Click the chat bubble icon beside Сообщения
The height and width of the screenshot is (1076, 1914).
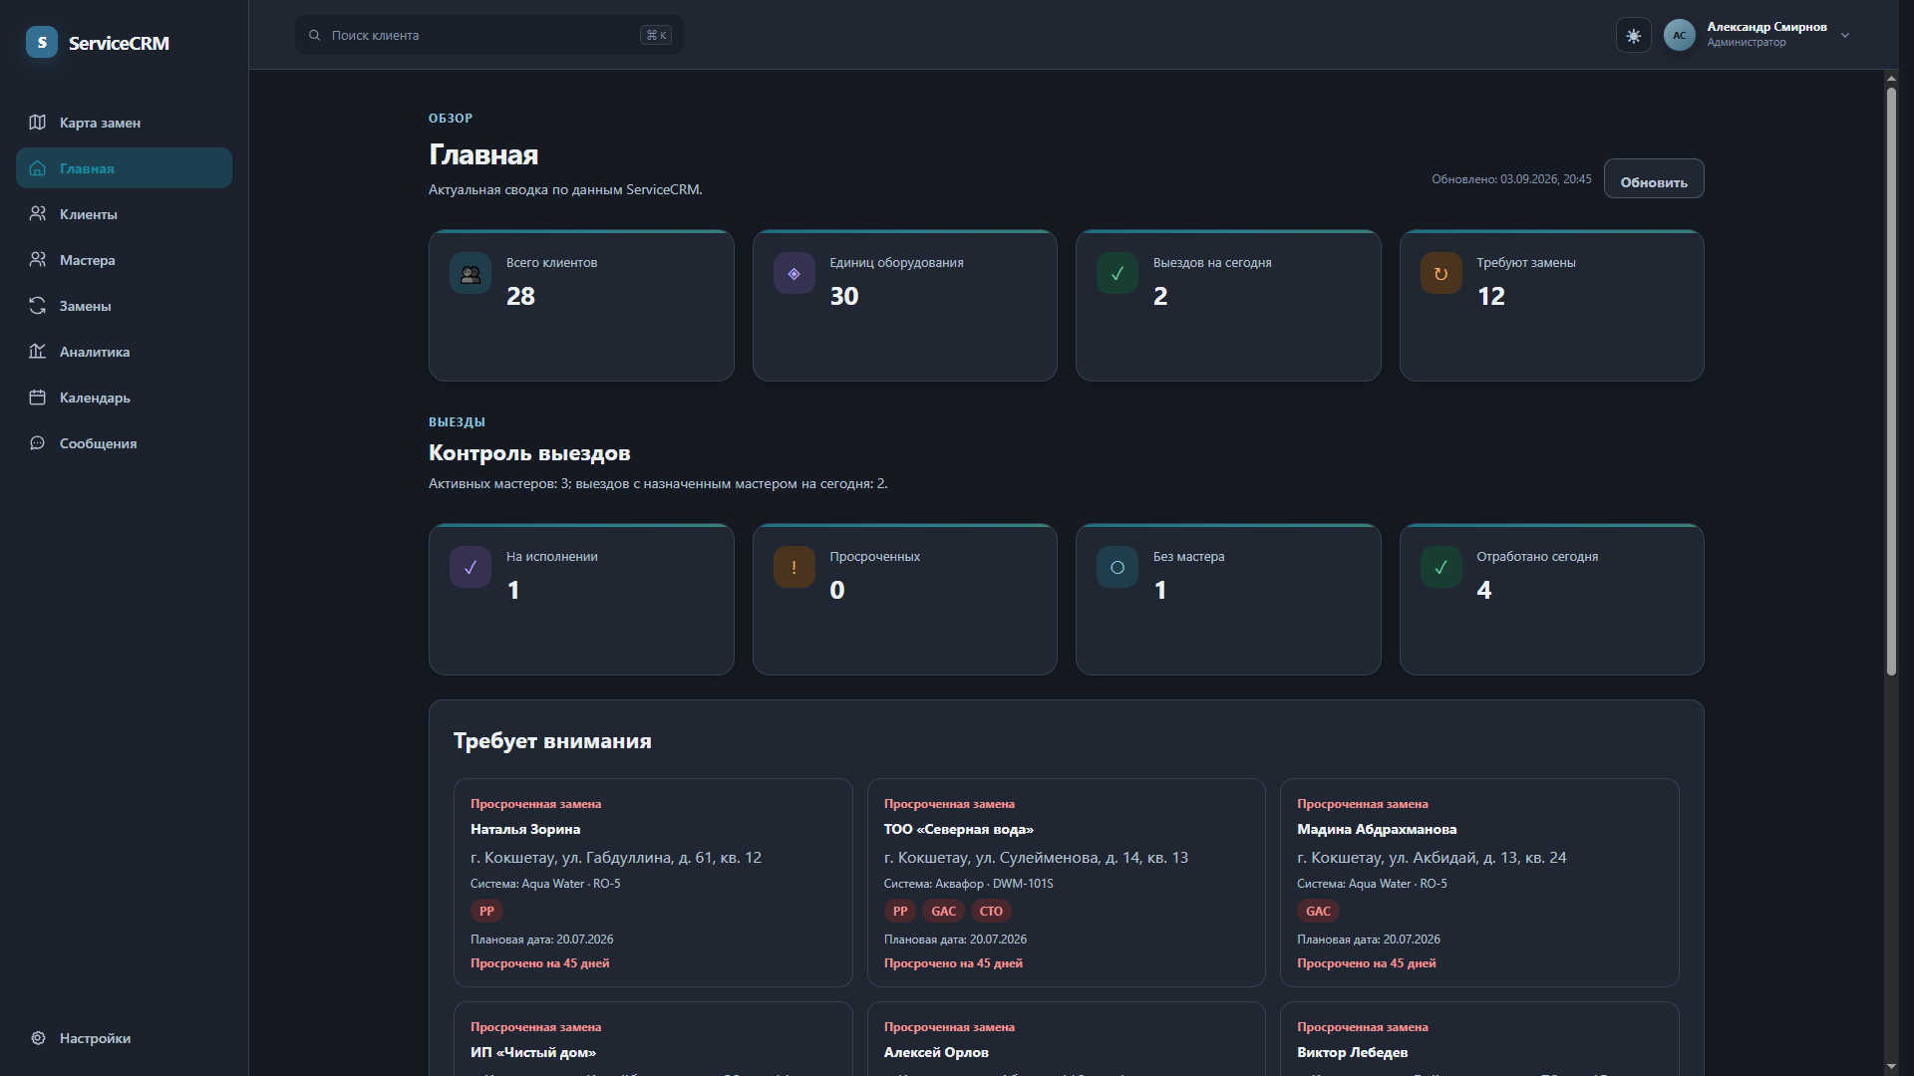(x=38, y=443)
